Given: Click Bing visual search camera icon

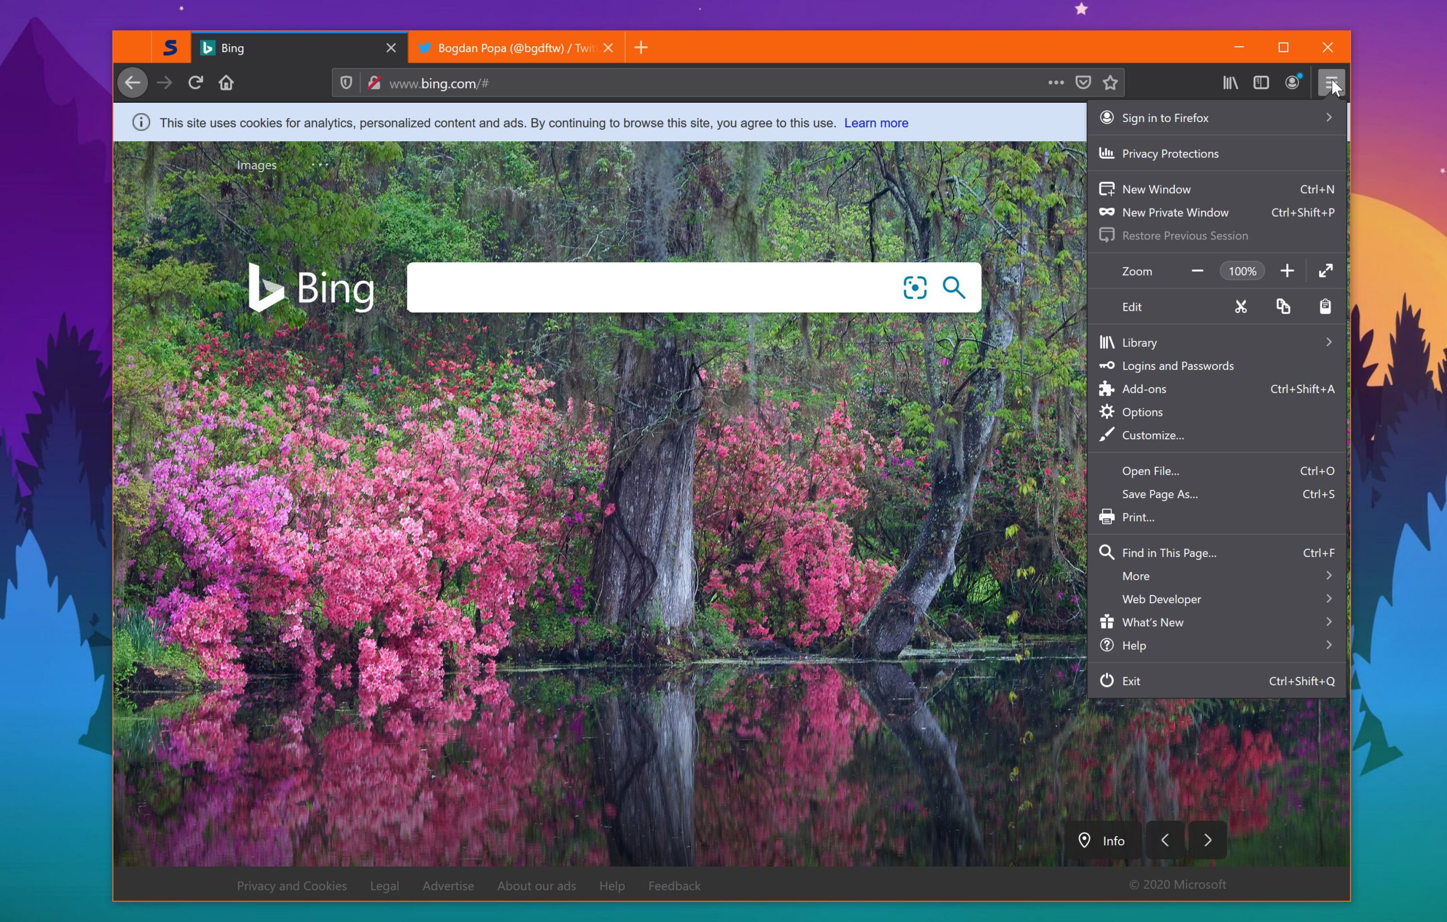Looking at the screenshot, I should (x=915, y=288).
